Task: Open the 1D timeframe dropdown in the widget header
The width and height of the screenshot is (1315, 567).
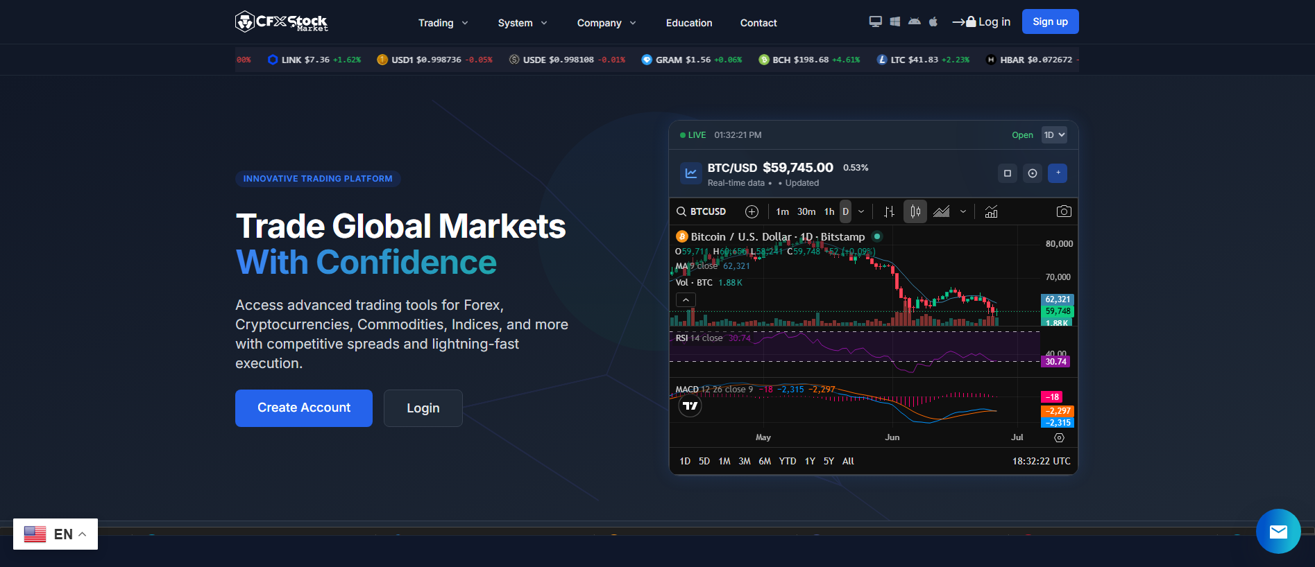Action: 1054,135
